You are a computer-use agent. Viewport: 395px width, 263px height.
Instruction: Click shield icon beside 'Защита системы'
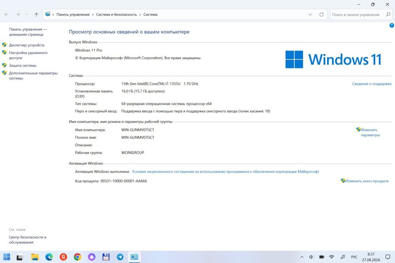click(4, 65)
